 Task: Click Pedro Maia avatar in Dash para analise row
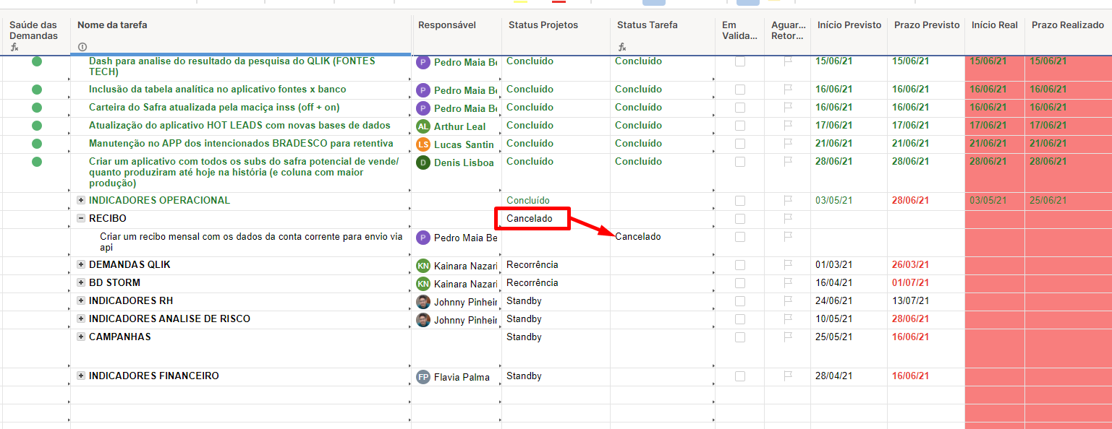coord(423,62)
